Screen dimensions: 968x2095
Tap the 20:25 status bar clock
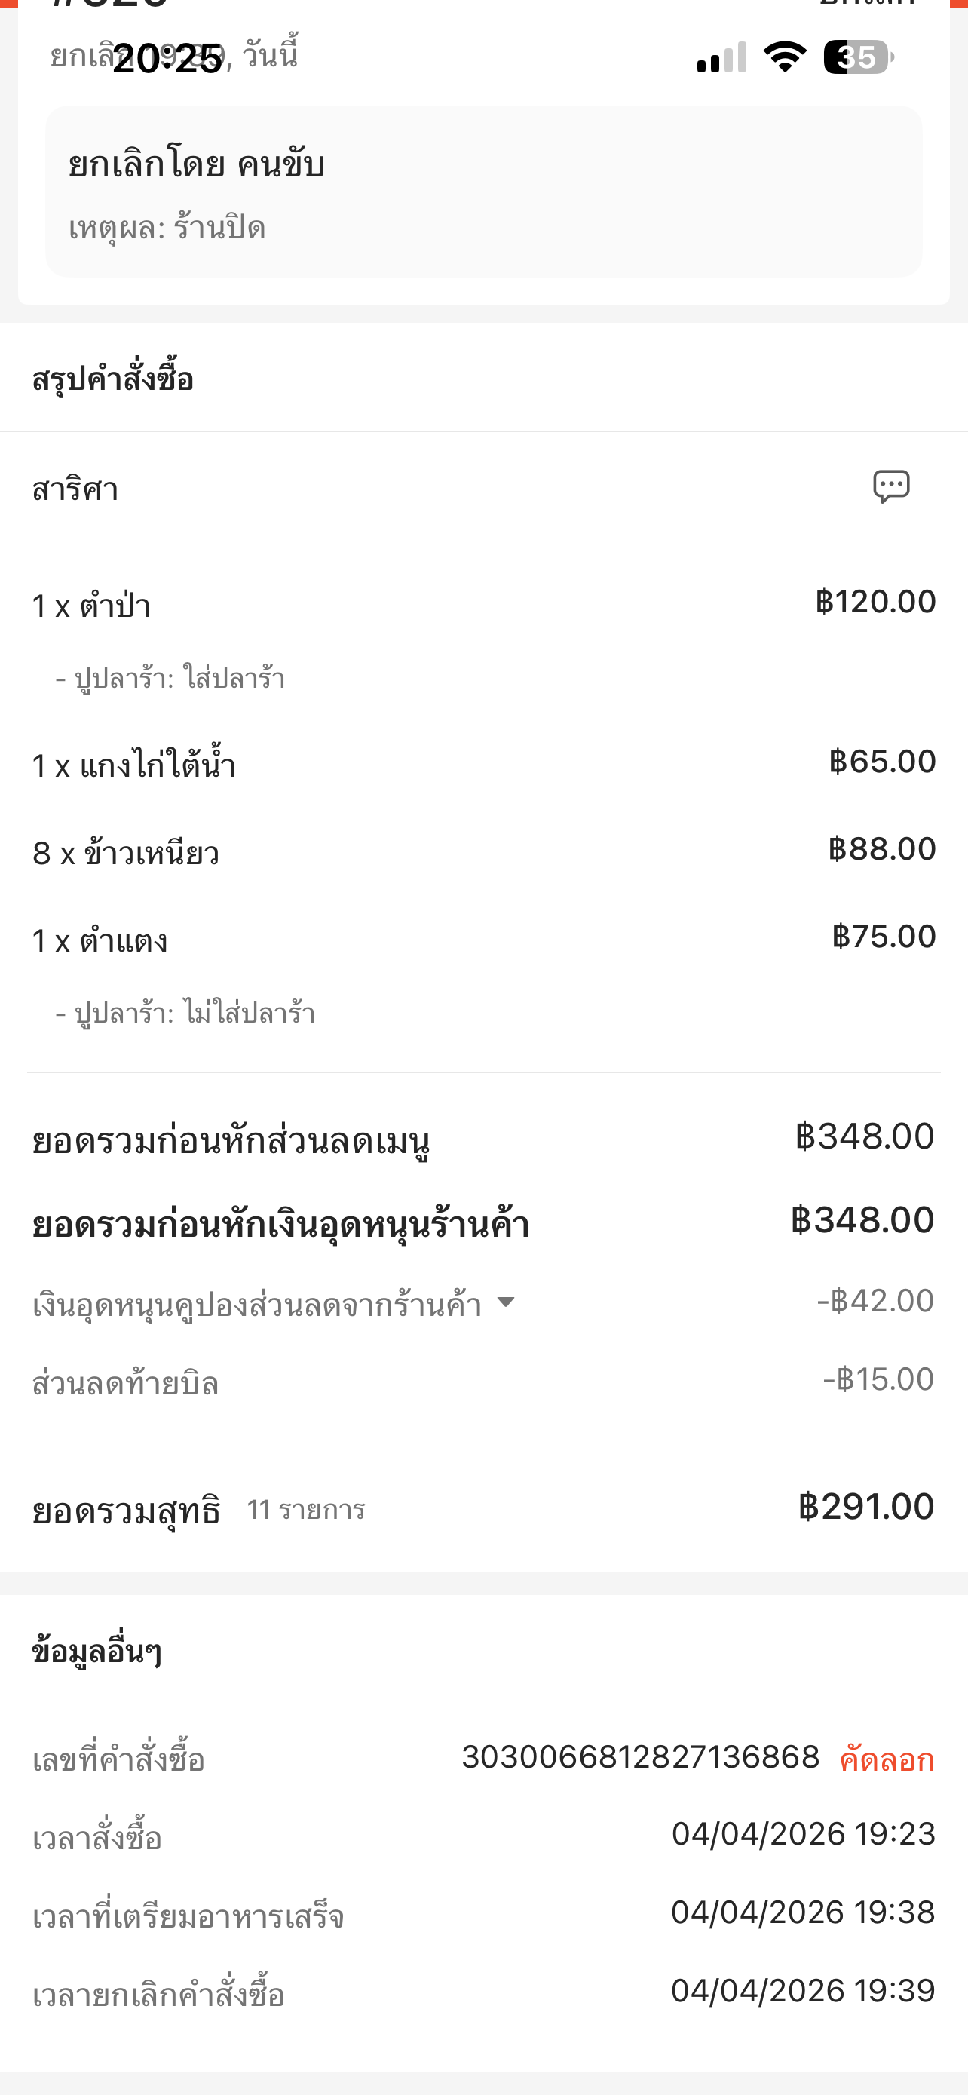click(167, 59)
